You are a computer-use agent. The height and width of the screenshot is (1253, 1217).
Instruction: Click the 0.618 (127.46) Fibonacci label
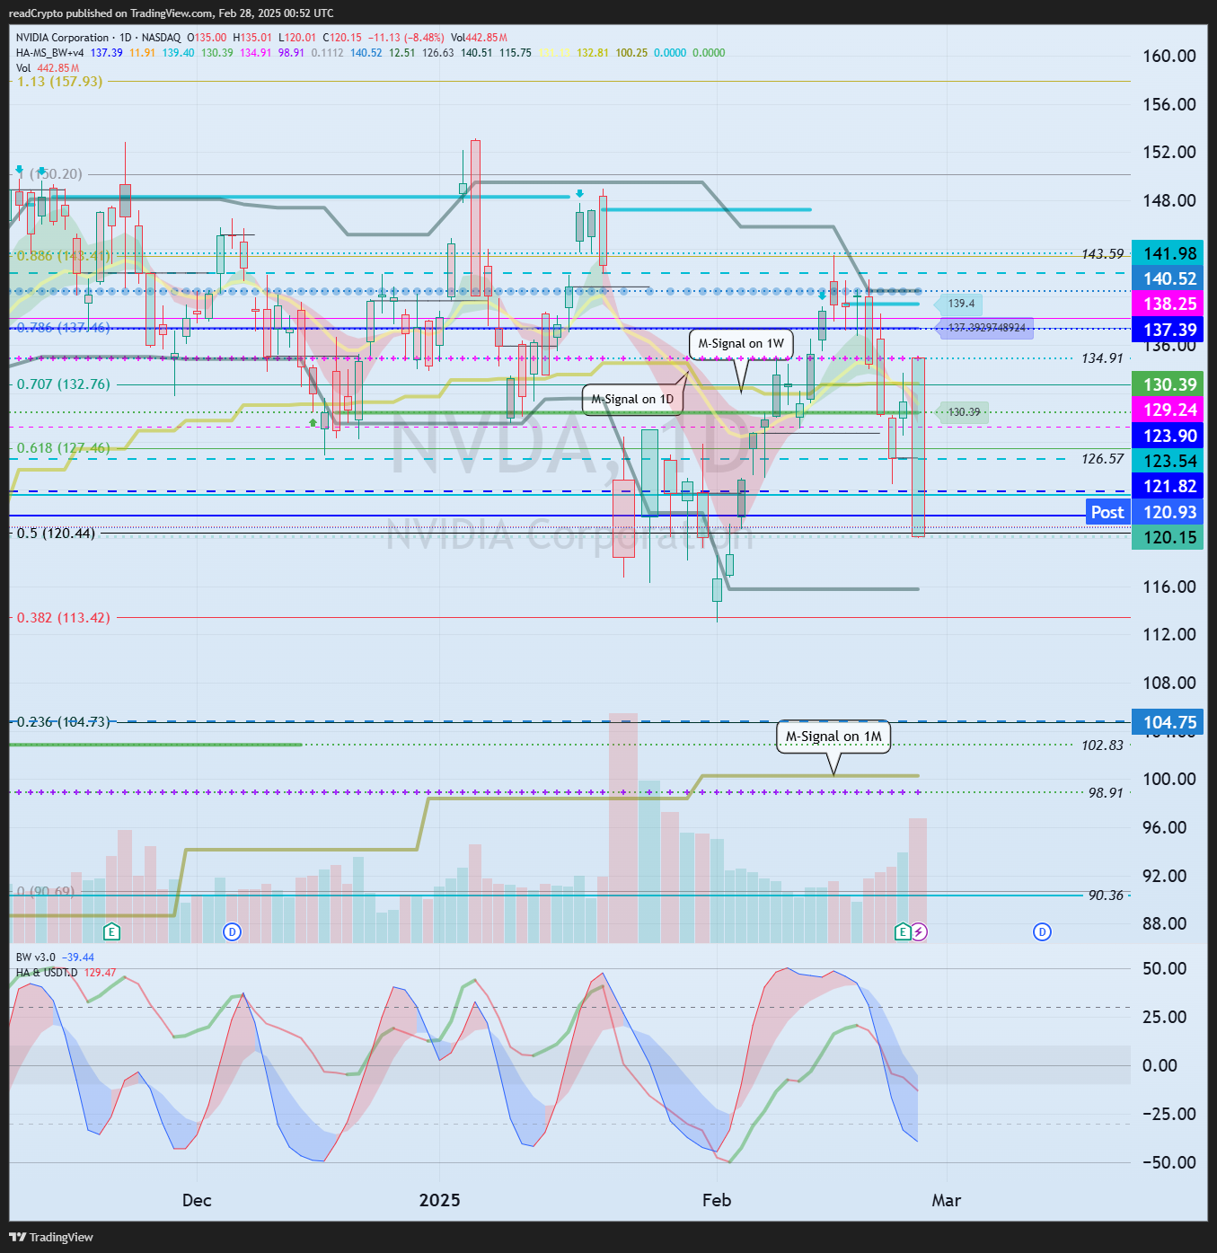tap(63, 447)
